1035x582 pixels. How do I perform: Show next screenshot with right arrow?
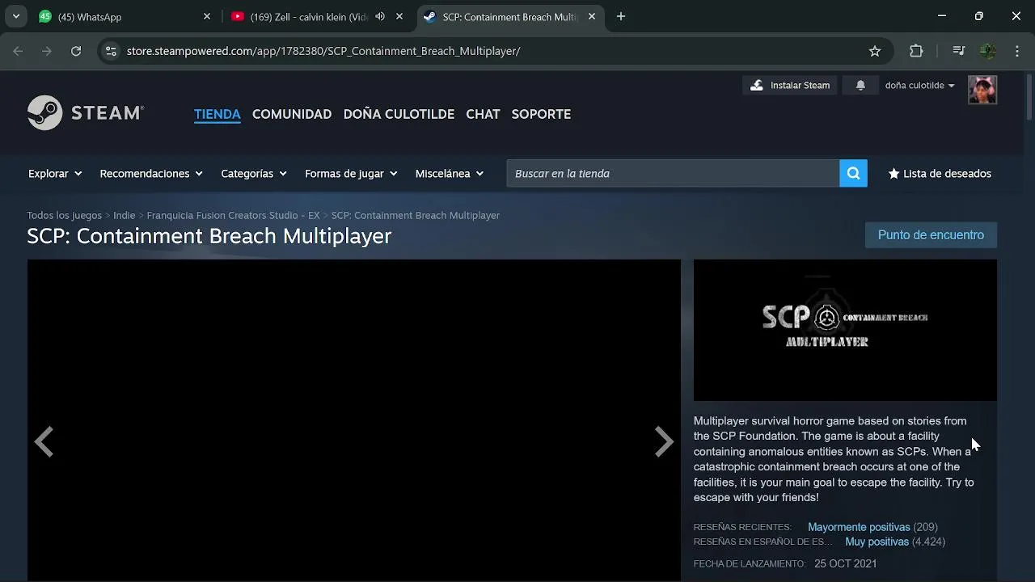664,441
